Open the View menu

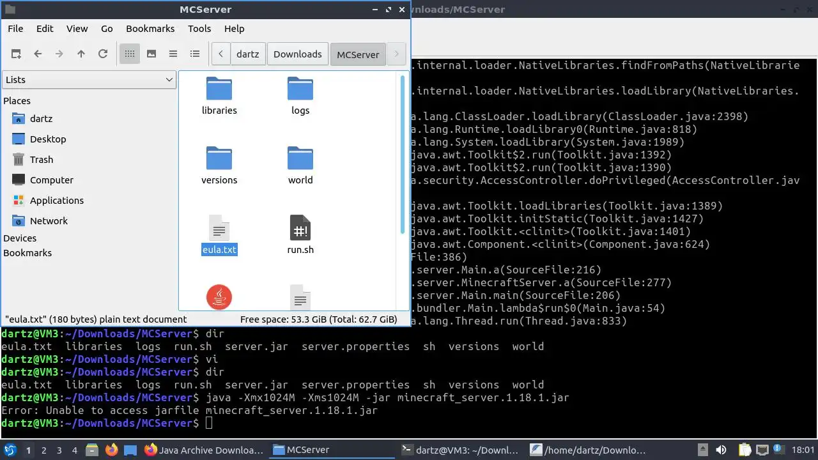pos(77,29)
